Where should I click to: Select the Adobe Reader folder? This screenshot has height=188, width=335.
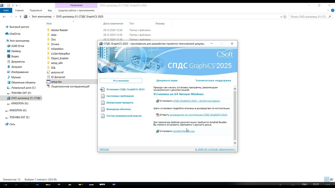pyautogui.click(x=59, y=30)
